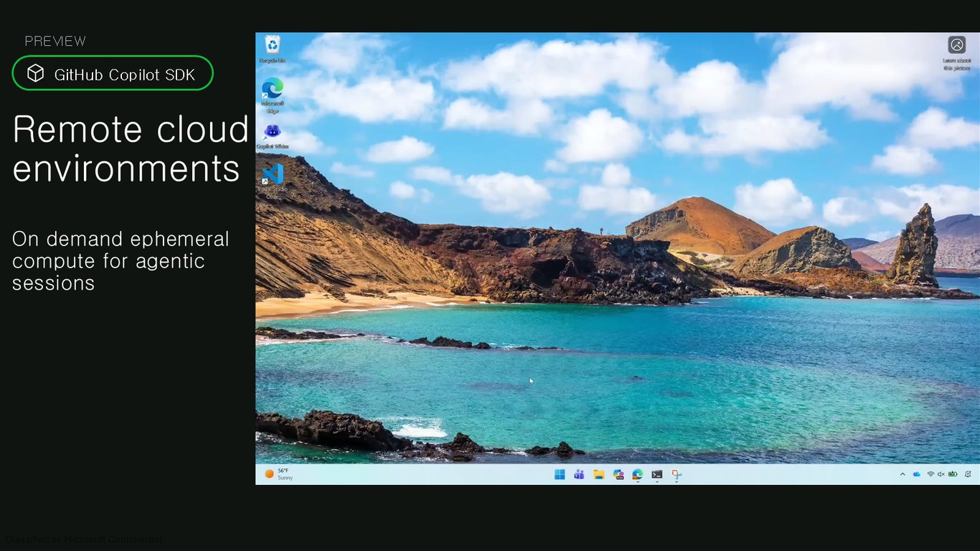Click the OneDrive cloud tray icon
This screenshot has height=551, width=980.
[916, 474]
